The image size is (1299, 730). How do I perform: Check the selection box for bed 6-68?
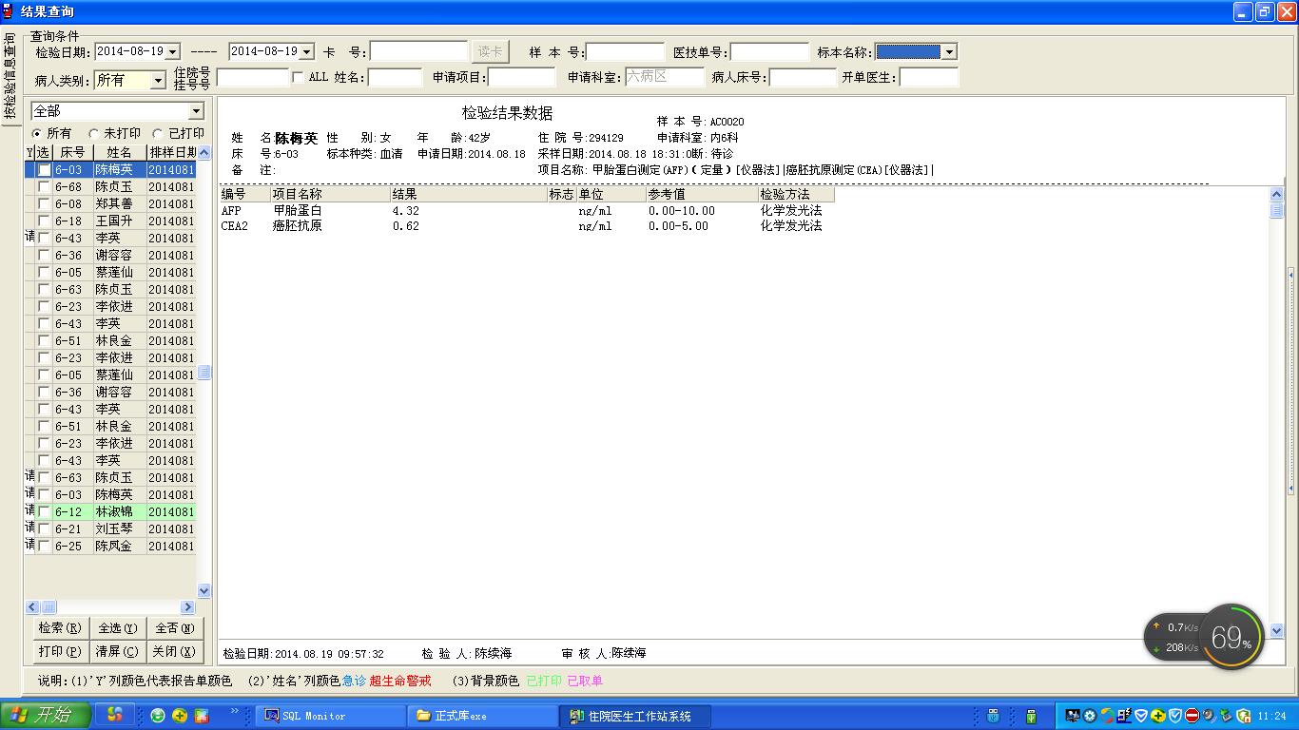tap(44, 187)
